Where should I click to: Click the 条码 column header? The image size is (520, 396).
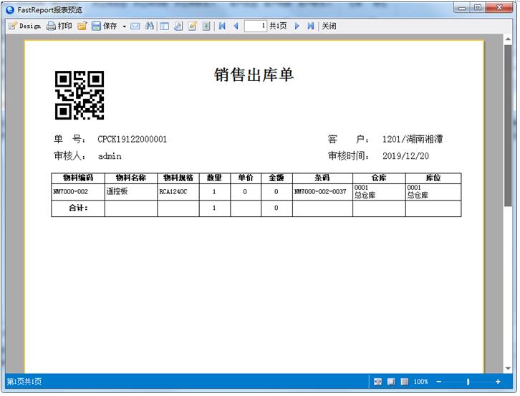322,178
